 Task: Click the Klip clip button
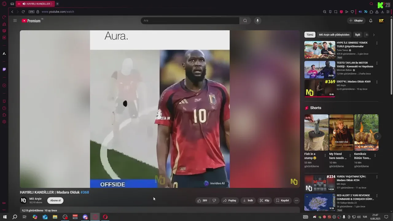pyautogui.click(x=264, y=200)
